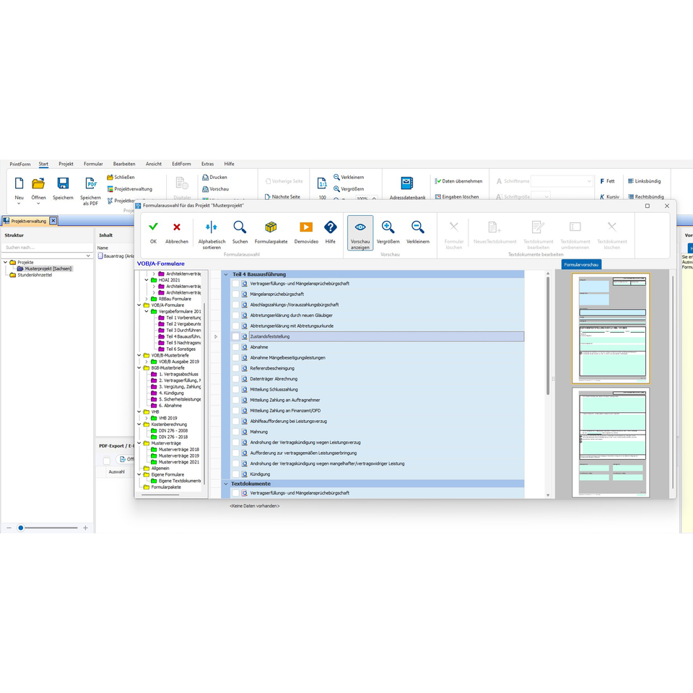Play the Demovideo icon
693x693 pixels.
pyautogui.click(x=306, y=227)
